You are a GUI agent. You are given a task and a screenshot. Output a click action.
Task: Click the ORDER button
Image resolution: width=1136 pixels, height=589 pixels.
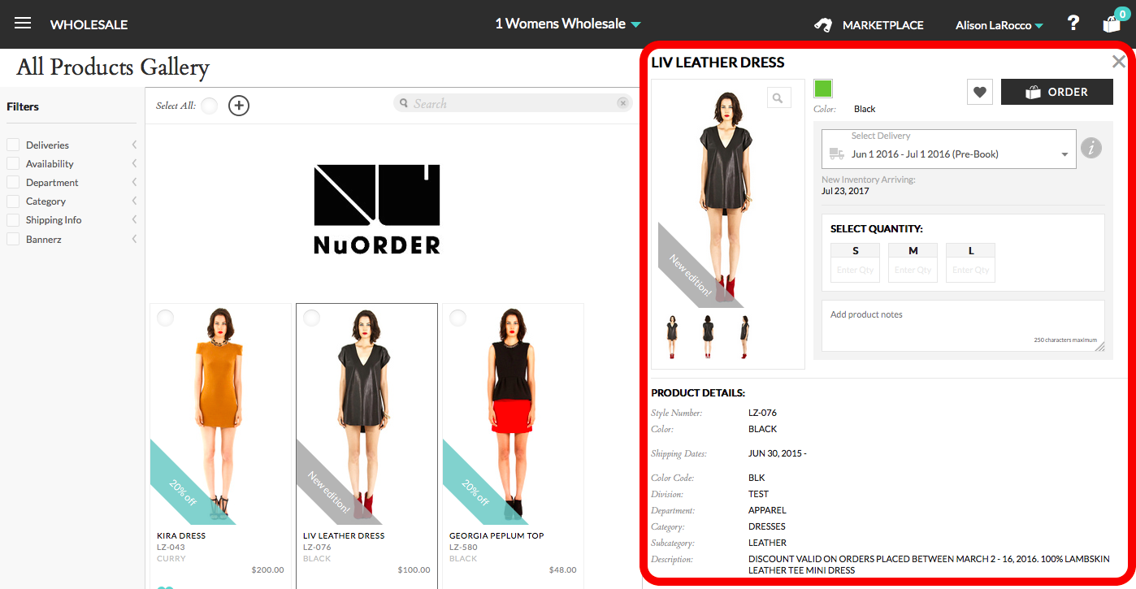pyautogui.click(x=1056, y=92)
